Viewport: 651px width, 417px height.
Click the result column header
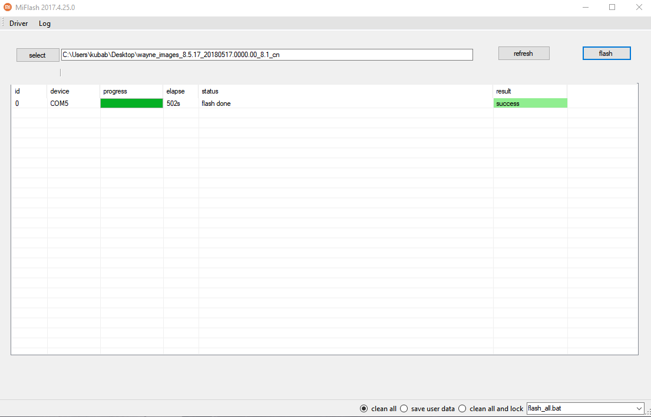pyautogui.click(x=504, y=91)
